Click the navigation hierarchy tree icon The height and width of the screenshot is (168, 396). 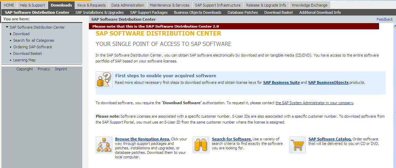point(104,145)
